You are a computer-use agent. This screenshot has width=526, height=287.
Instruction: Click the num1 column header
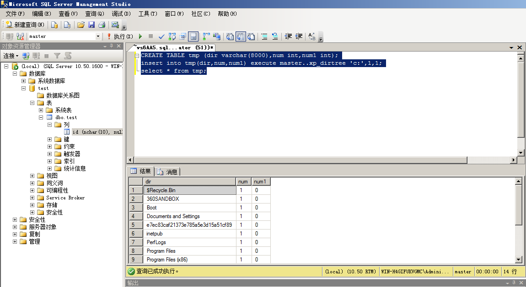click(261, 182)
